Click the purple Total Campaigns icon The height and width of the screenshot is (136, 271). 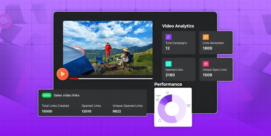[168, 37]
